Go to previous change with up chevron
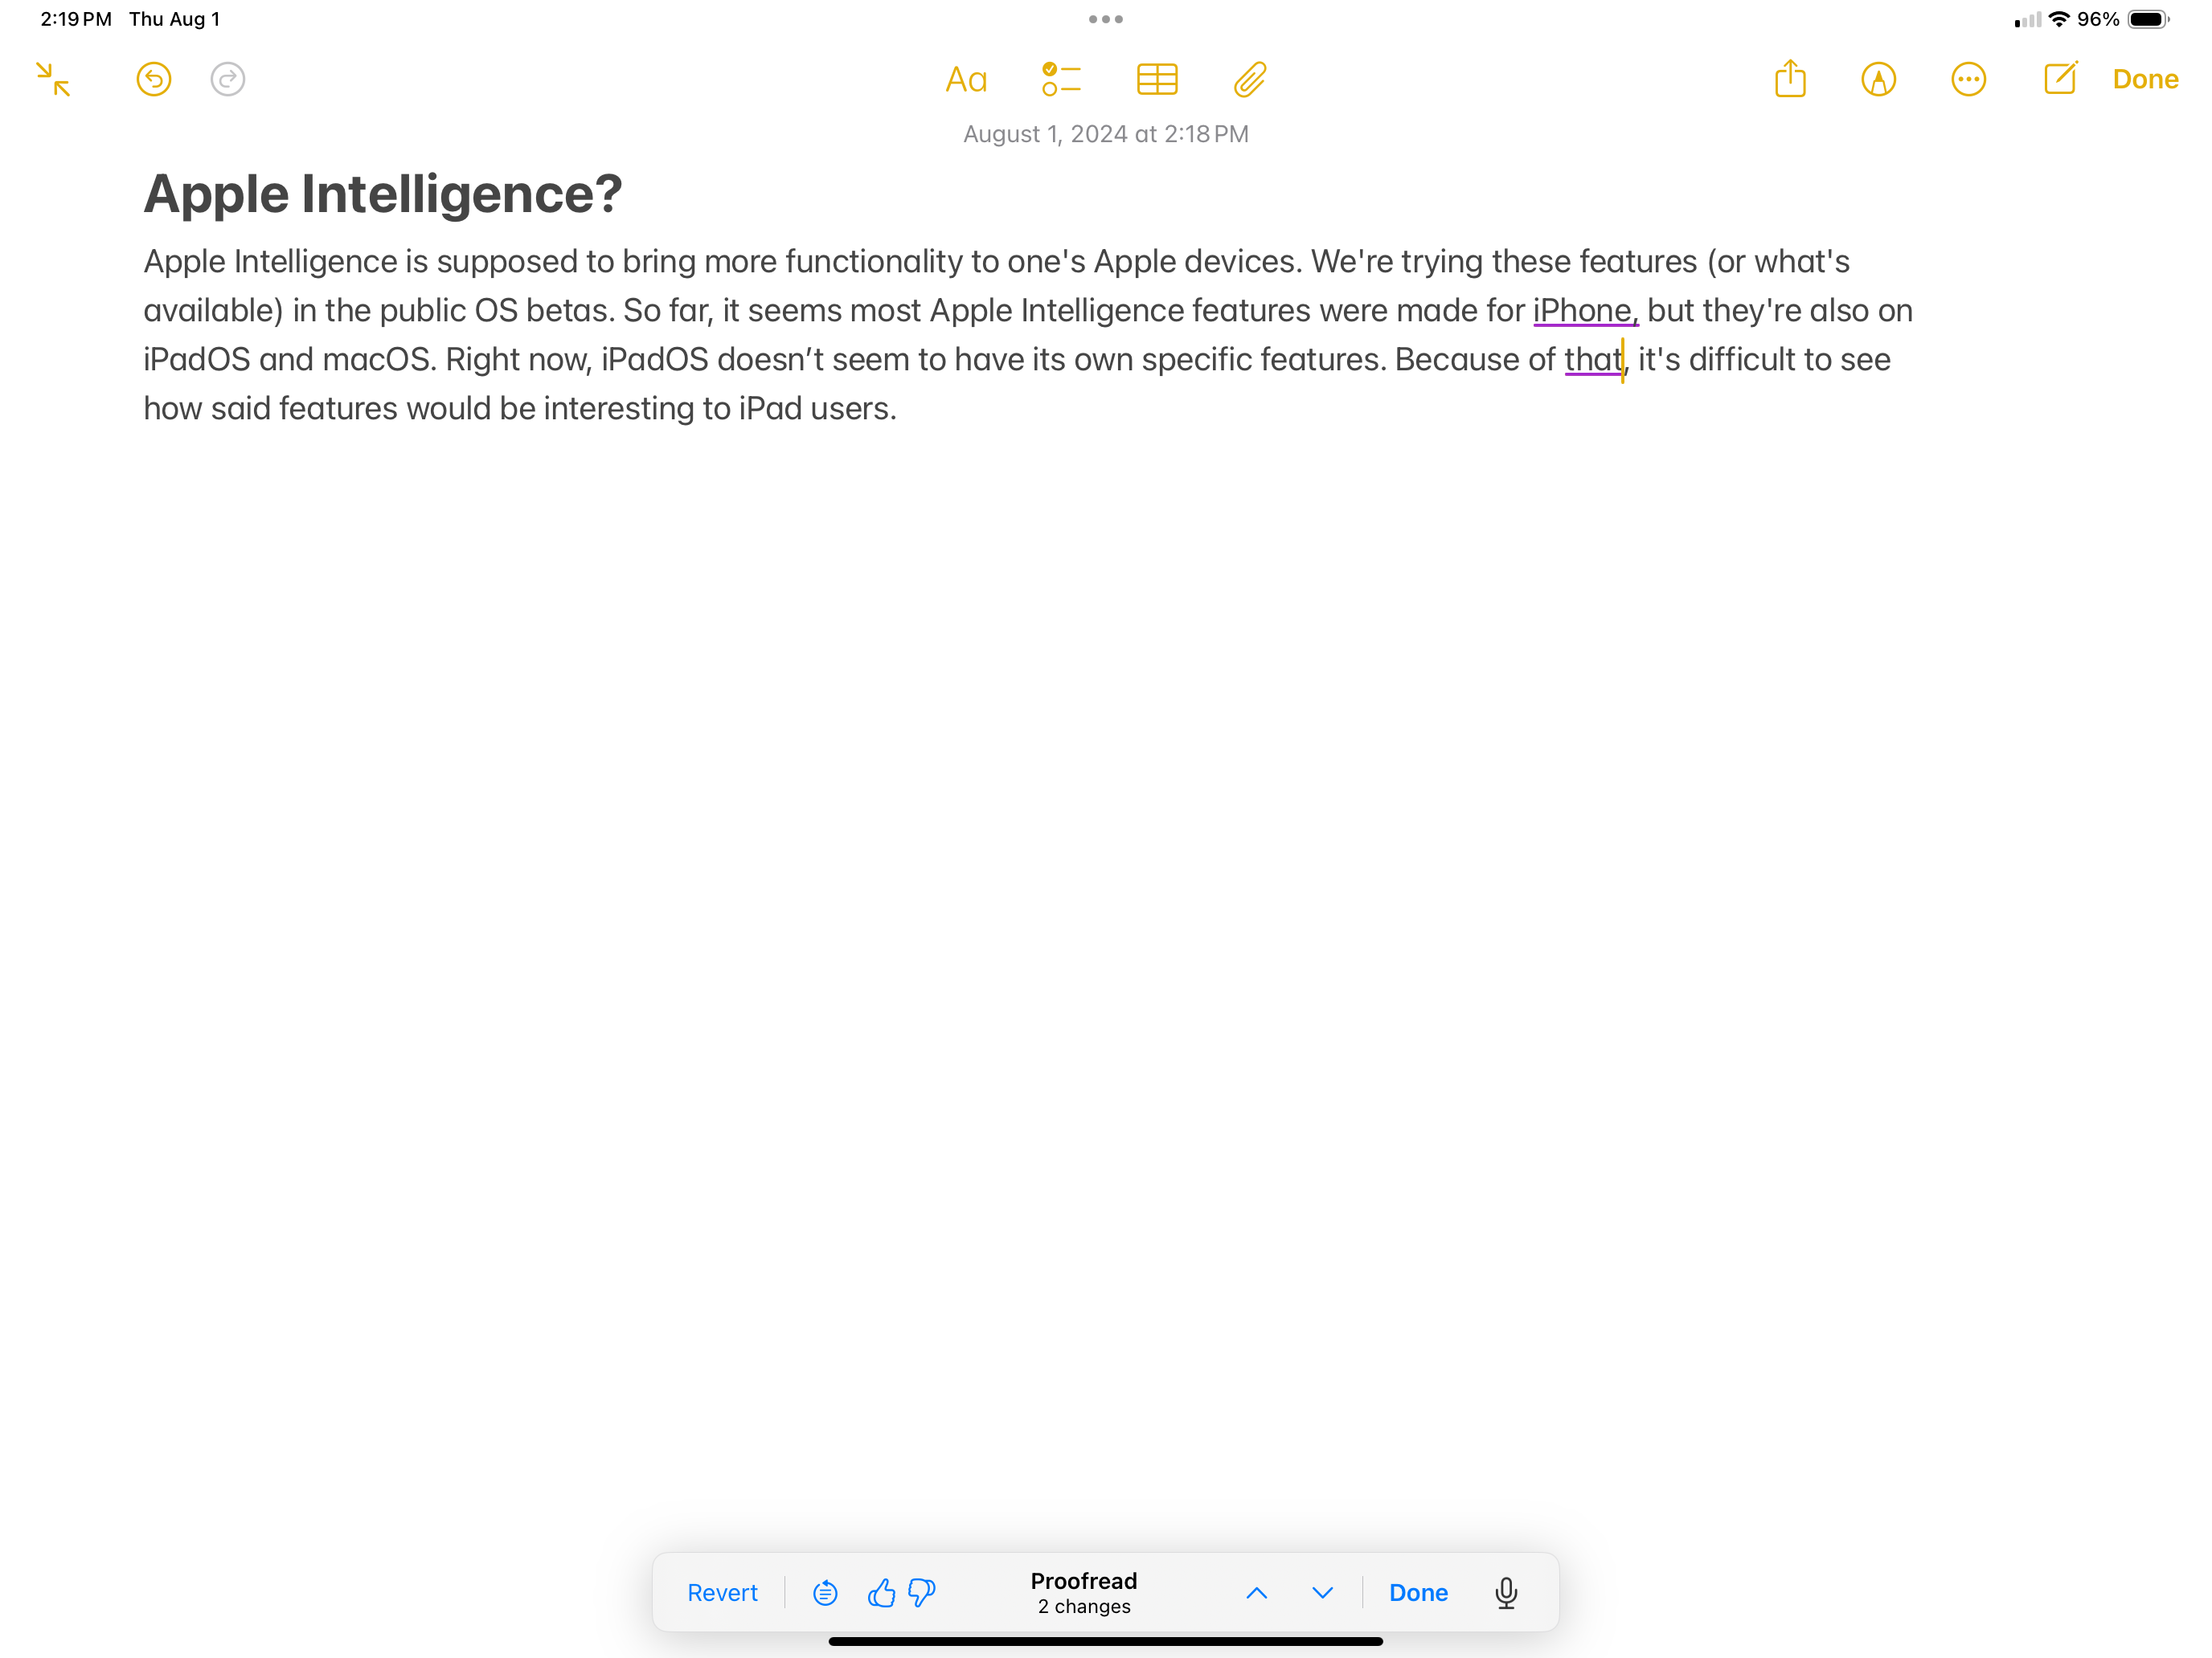The height and width of the screenshot is (1658, 2212). coord(1257,1593)
